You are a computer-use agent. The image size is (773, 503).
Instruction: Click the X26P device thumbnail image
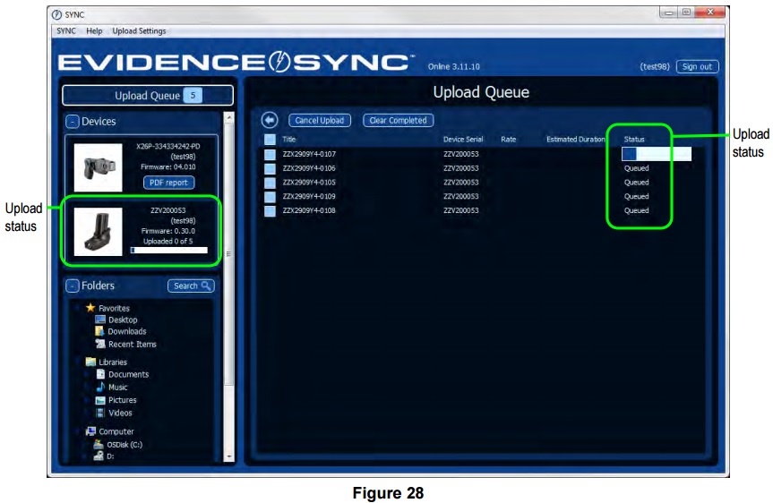pos(98,163)
